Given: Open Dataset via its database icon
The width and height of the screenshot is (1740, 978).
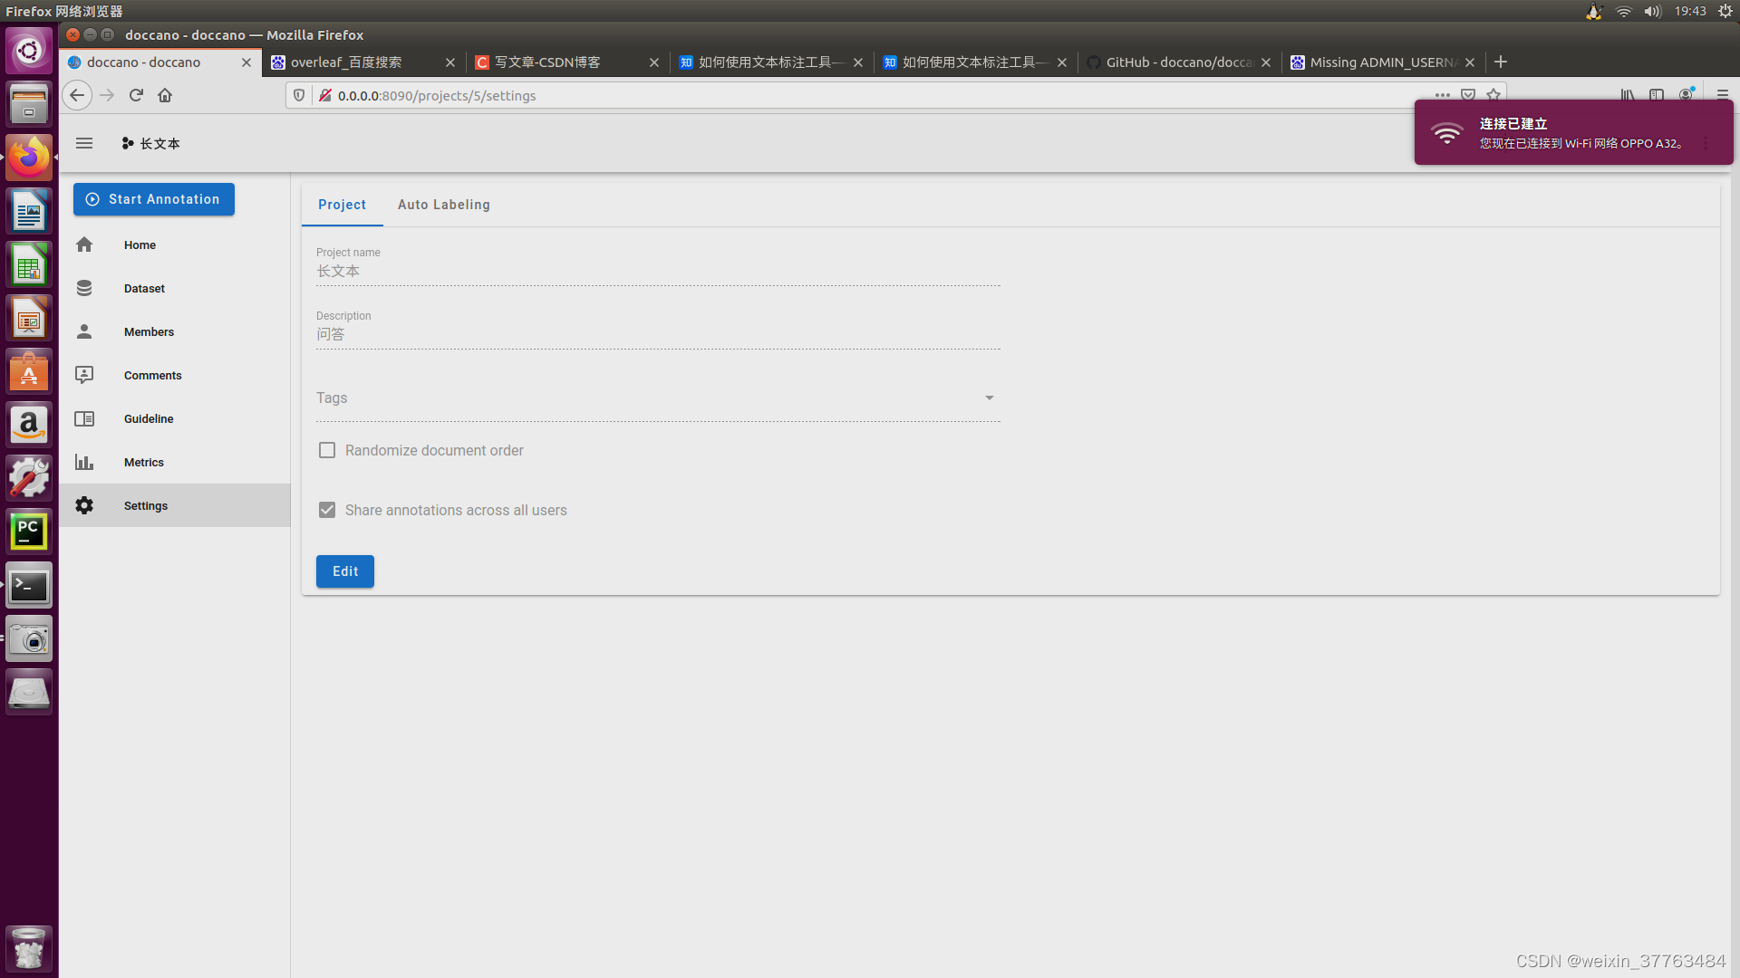Looking at the screenshot, I should [x=84, y=288].
